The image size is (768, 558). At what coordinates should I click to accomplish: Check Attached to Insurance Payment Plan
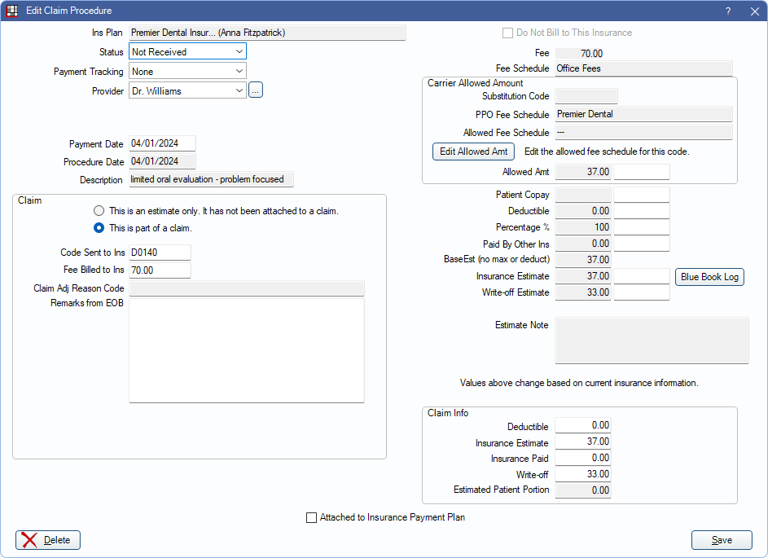pyautogui.click(x=311, y=517)
